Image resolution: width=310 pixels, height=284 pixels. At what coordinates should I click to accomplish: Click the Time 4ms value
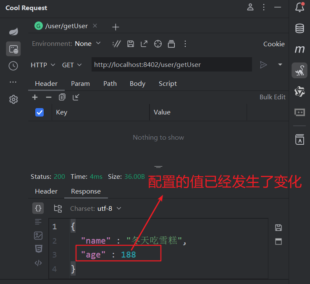pyautogui.click(x=96, y=176)
